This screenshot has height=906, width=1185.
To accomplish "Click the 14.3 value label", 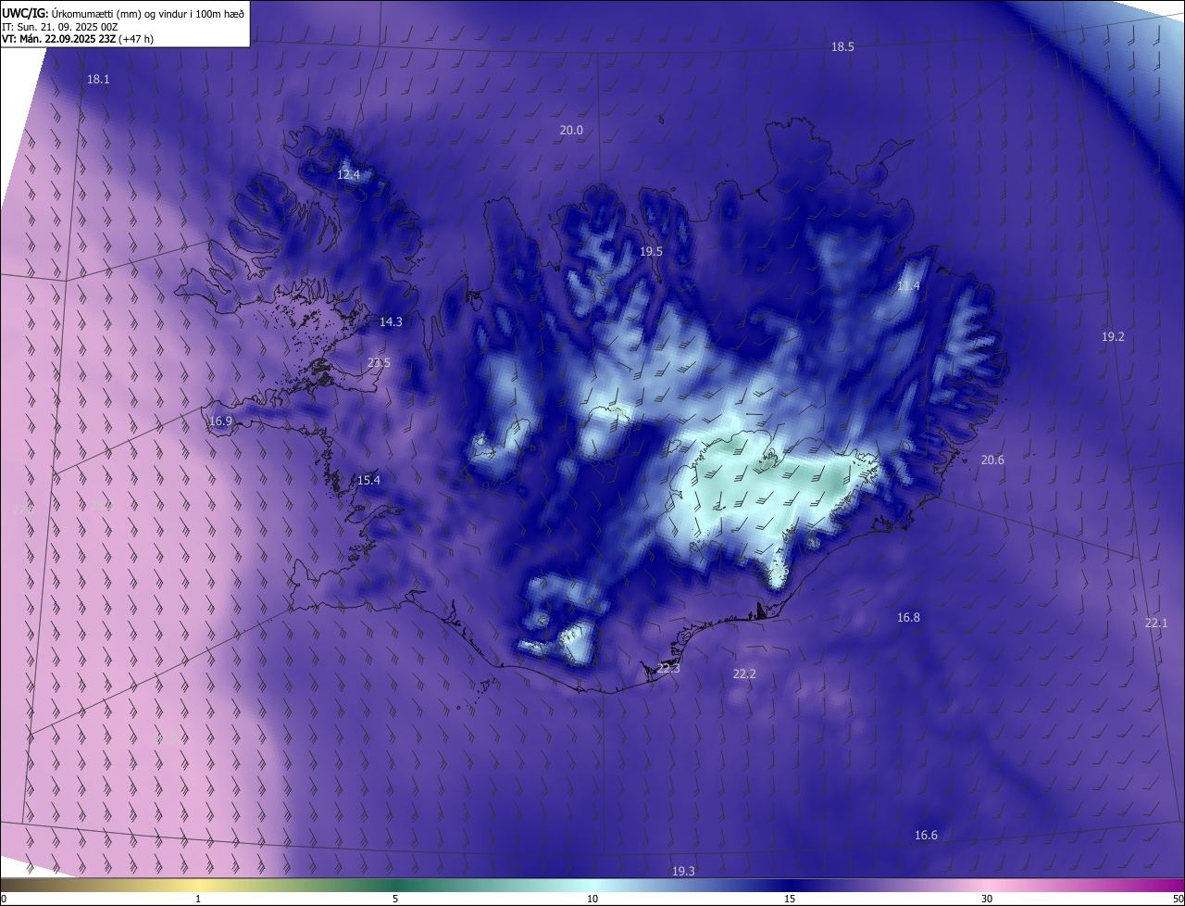I will pos(391,322).
